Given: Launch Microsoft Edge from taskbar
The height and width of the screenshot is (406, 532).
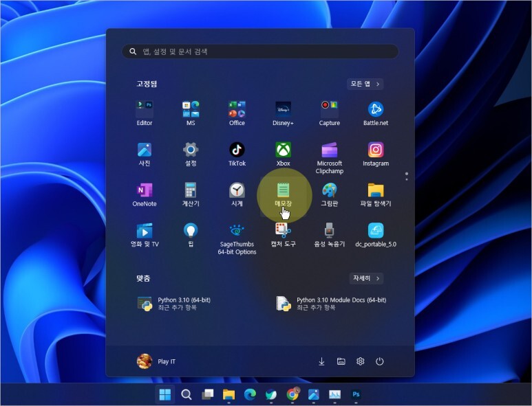Looking at the screenshot, I should tap(250, 394).
